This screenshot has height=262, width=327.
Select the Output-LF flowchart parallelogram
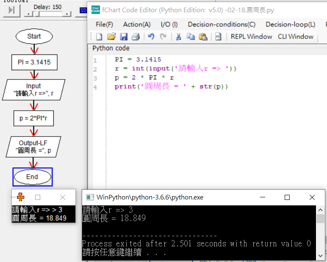click(33, 147)
